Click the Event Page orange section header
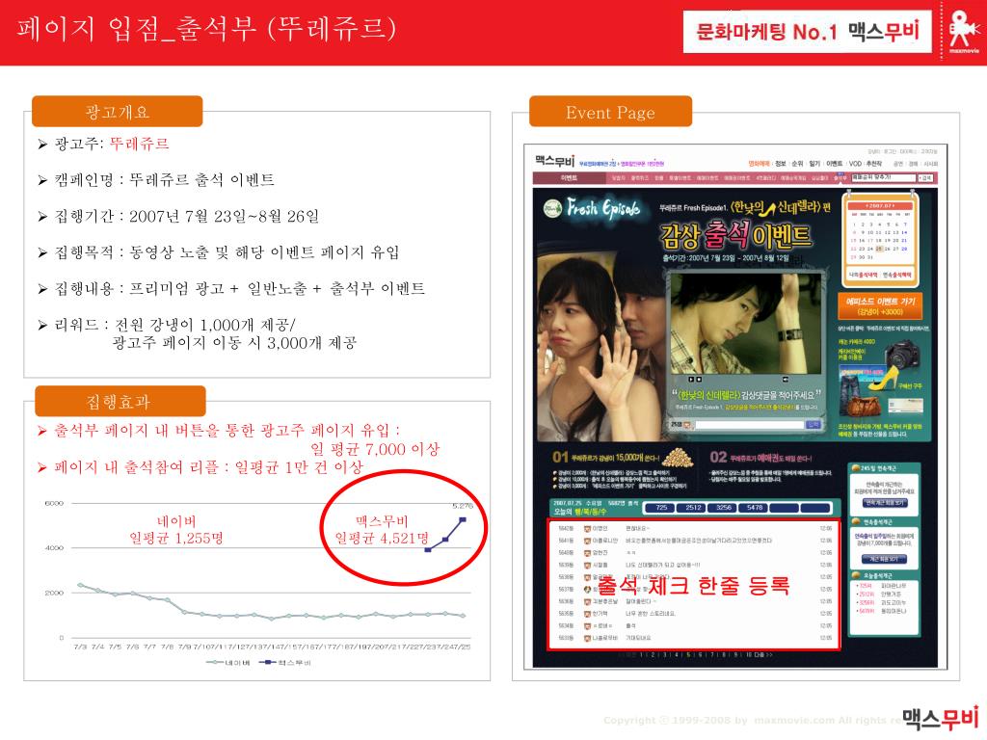 (610, 112)
